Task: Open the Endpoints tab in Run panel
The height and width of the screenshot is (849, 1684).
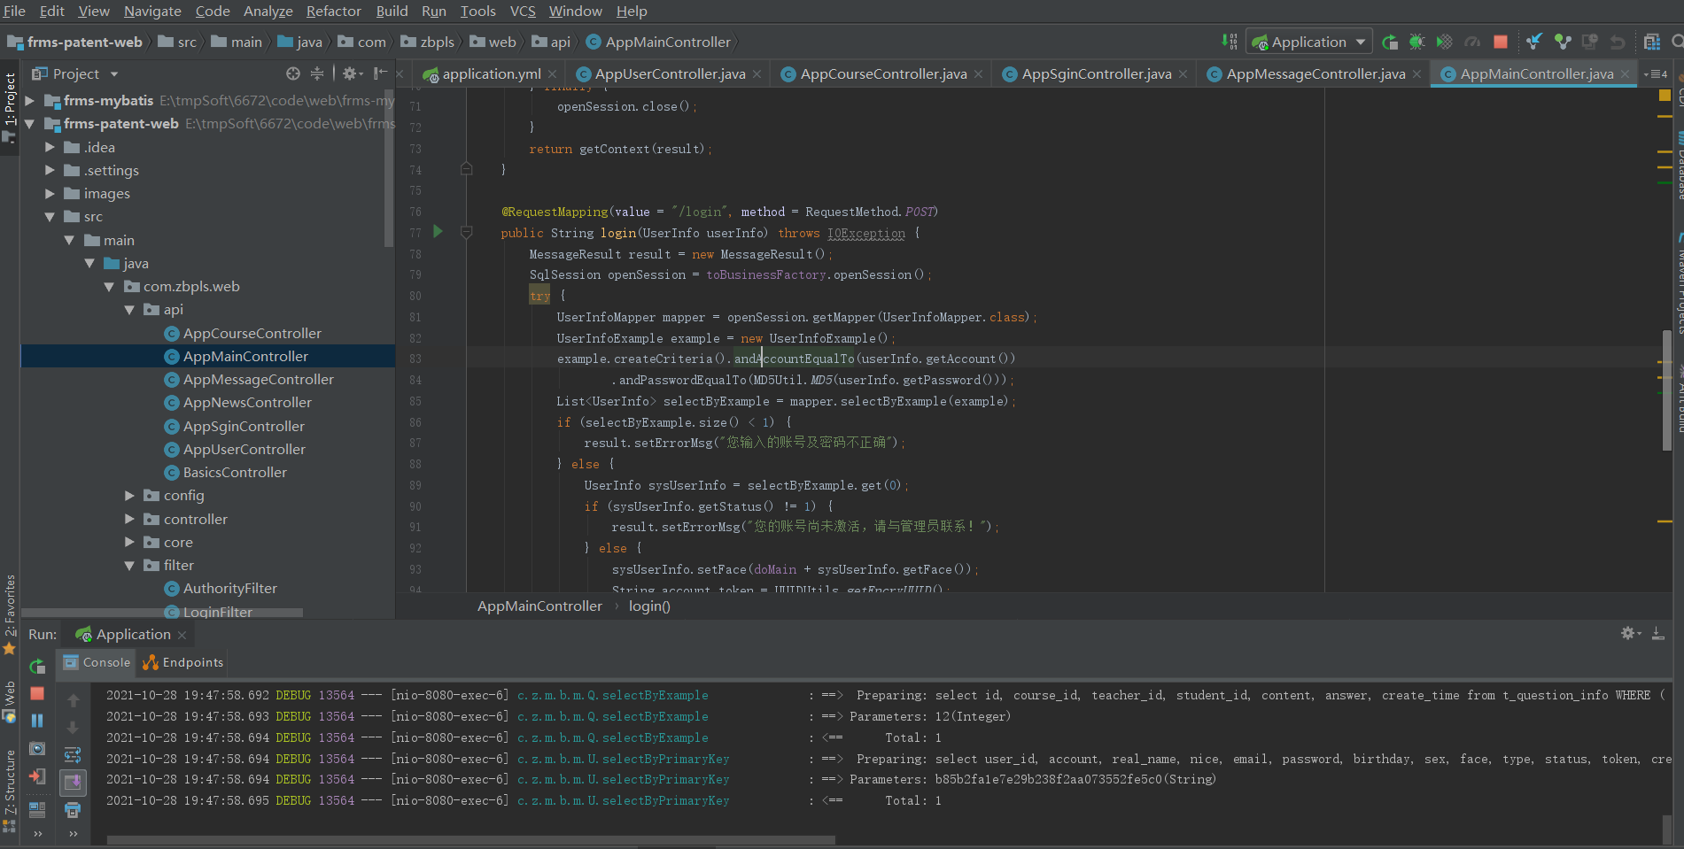Action: coord(183,662)
